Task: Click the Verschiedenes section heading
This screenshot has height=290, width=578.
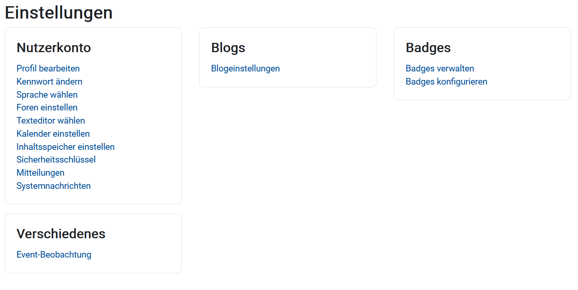Action: [61, 234]
